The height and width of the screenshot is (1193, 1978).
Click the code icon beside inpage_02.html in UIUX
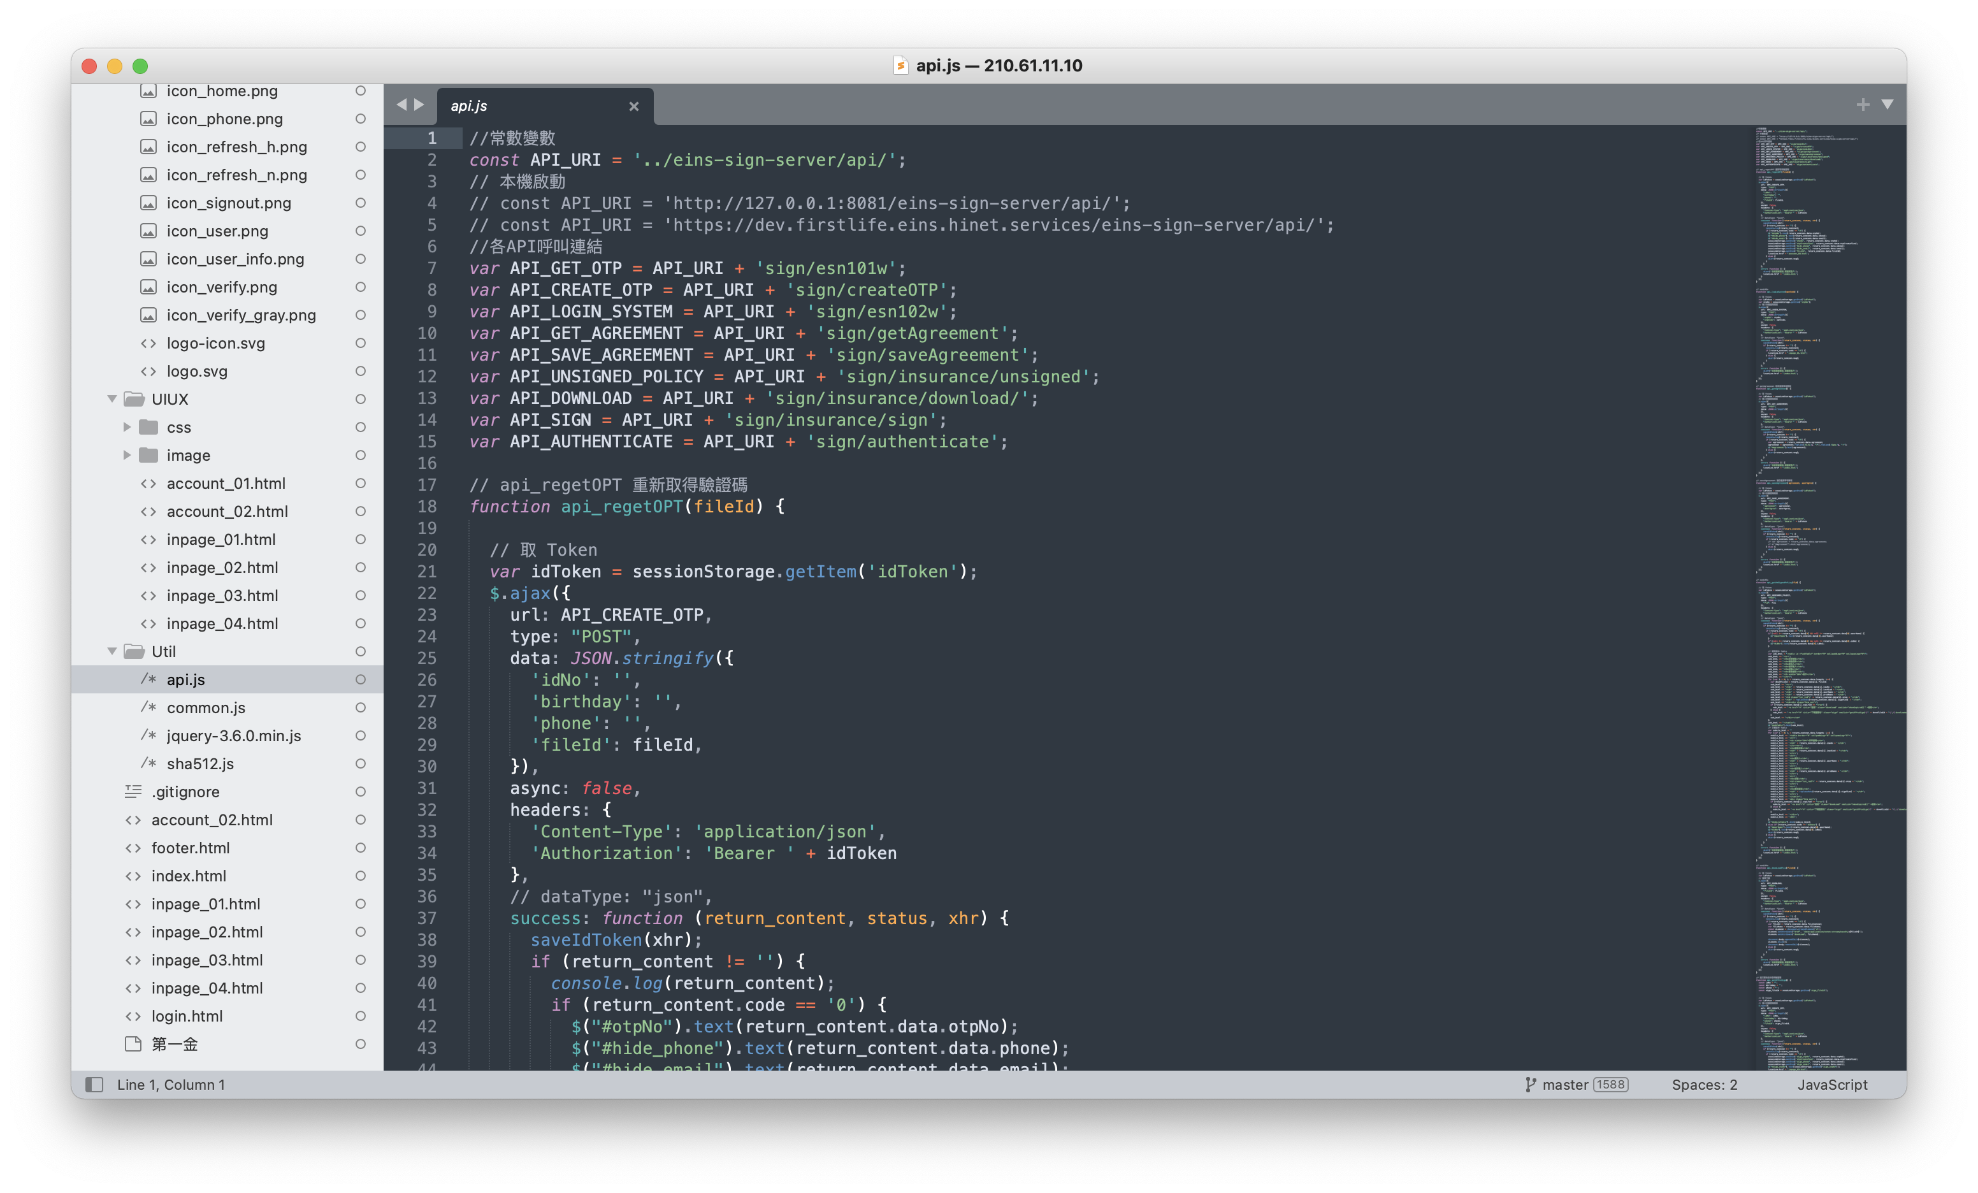pos(148,568)
